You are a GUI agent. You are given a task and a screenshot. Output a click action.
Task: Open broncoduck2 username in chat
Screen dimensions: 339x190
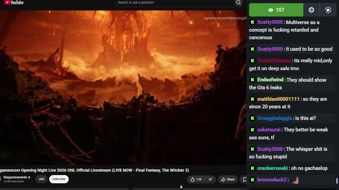pyautogui.click(x=272, y=180)
